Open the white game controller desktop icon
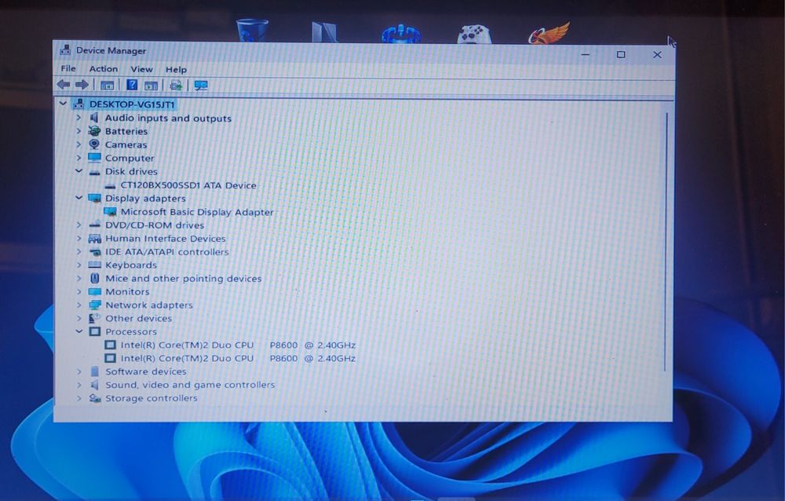This screenshot has width=785, height=501. coord(474,34)
